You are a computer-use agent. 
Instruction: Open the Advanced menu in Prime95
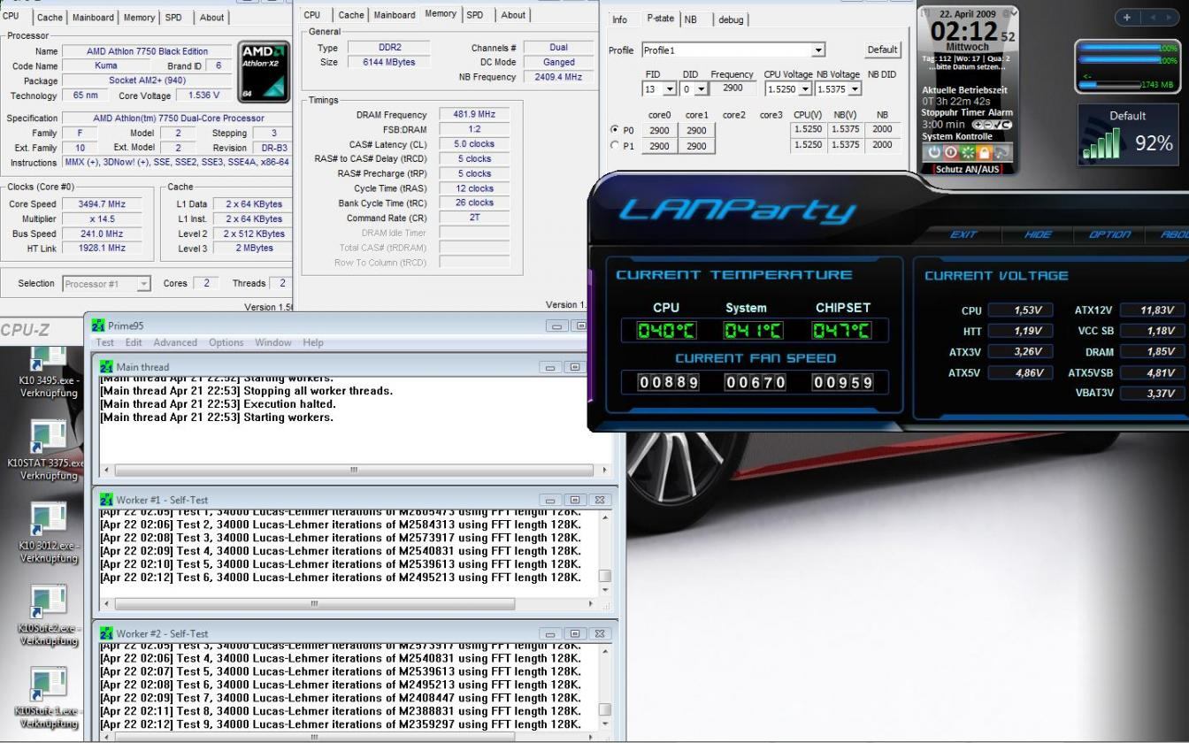[x=175, y=342]
